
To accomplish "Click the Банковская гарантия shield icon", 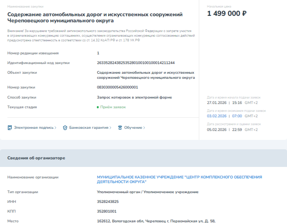I will [65, 128].
